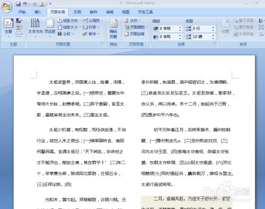Click the rotate icon beside 文字环绕
265x209 pixels.
261,34
